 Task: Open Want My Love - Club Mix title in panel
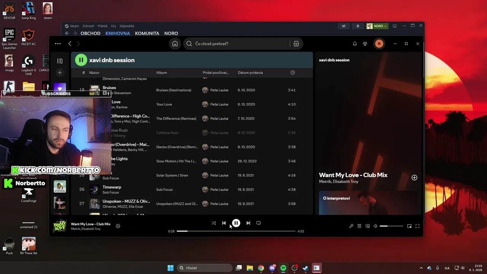pyautogui.click(x=353, y=175)
